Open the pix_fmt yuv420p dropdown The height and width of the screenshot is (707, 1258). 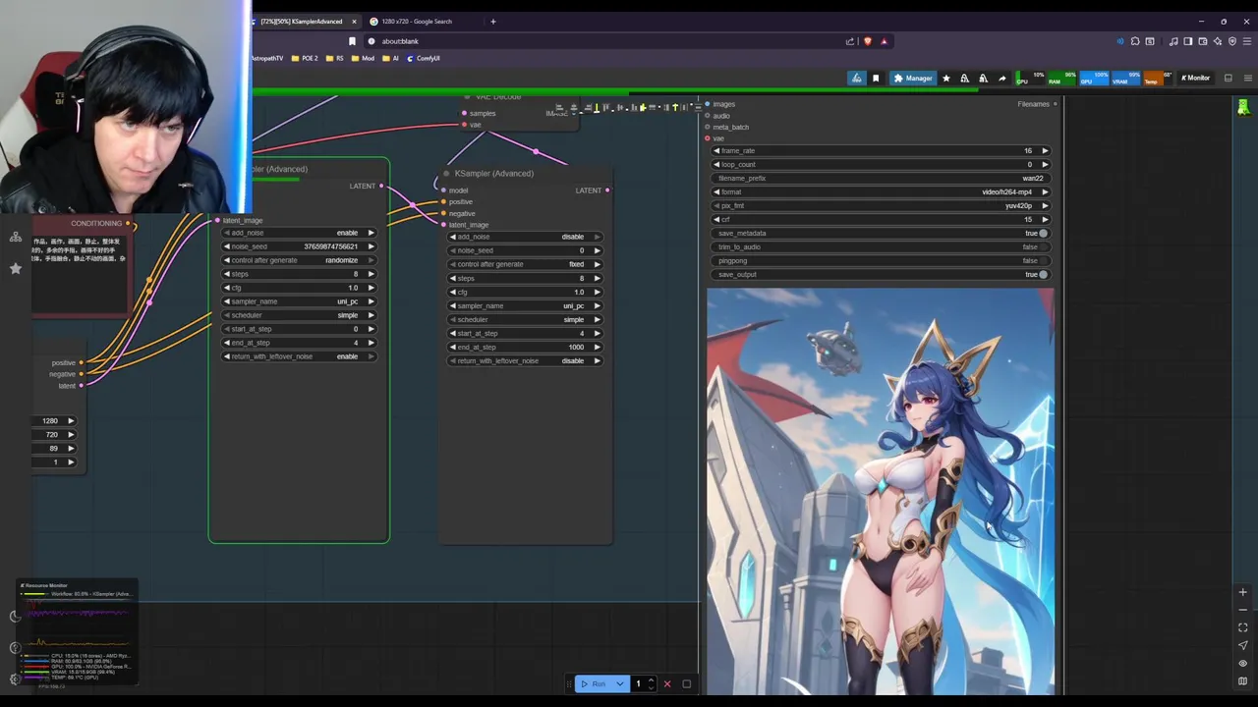point(880,205)
